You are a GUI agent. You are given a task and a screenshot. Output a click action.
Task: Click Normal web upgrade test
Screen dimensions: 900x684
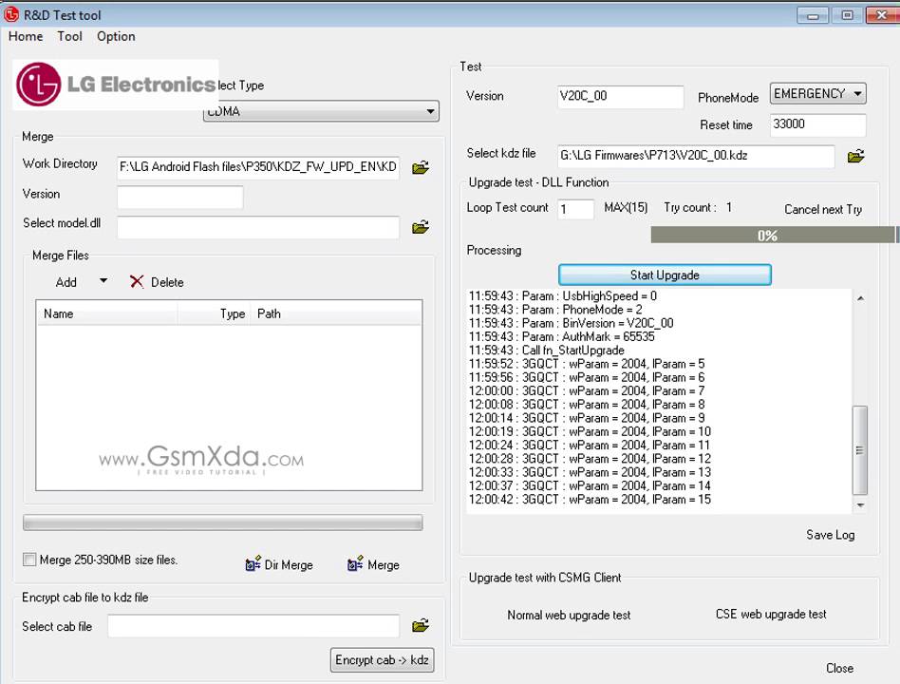click(569, 615)
